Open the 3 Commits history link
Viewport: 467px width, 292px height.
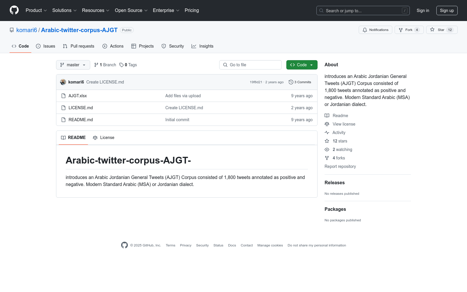coord(300,82)
